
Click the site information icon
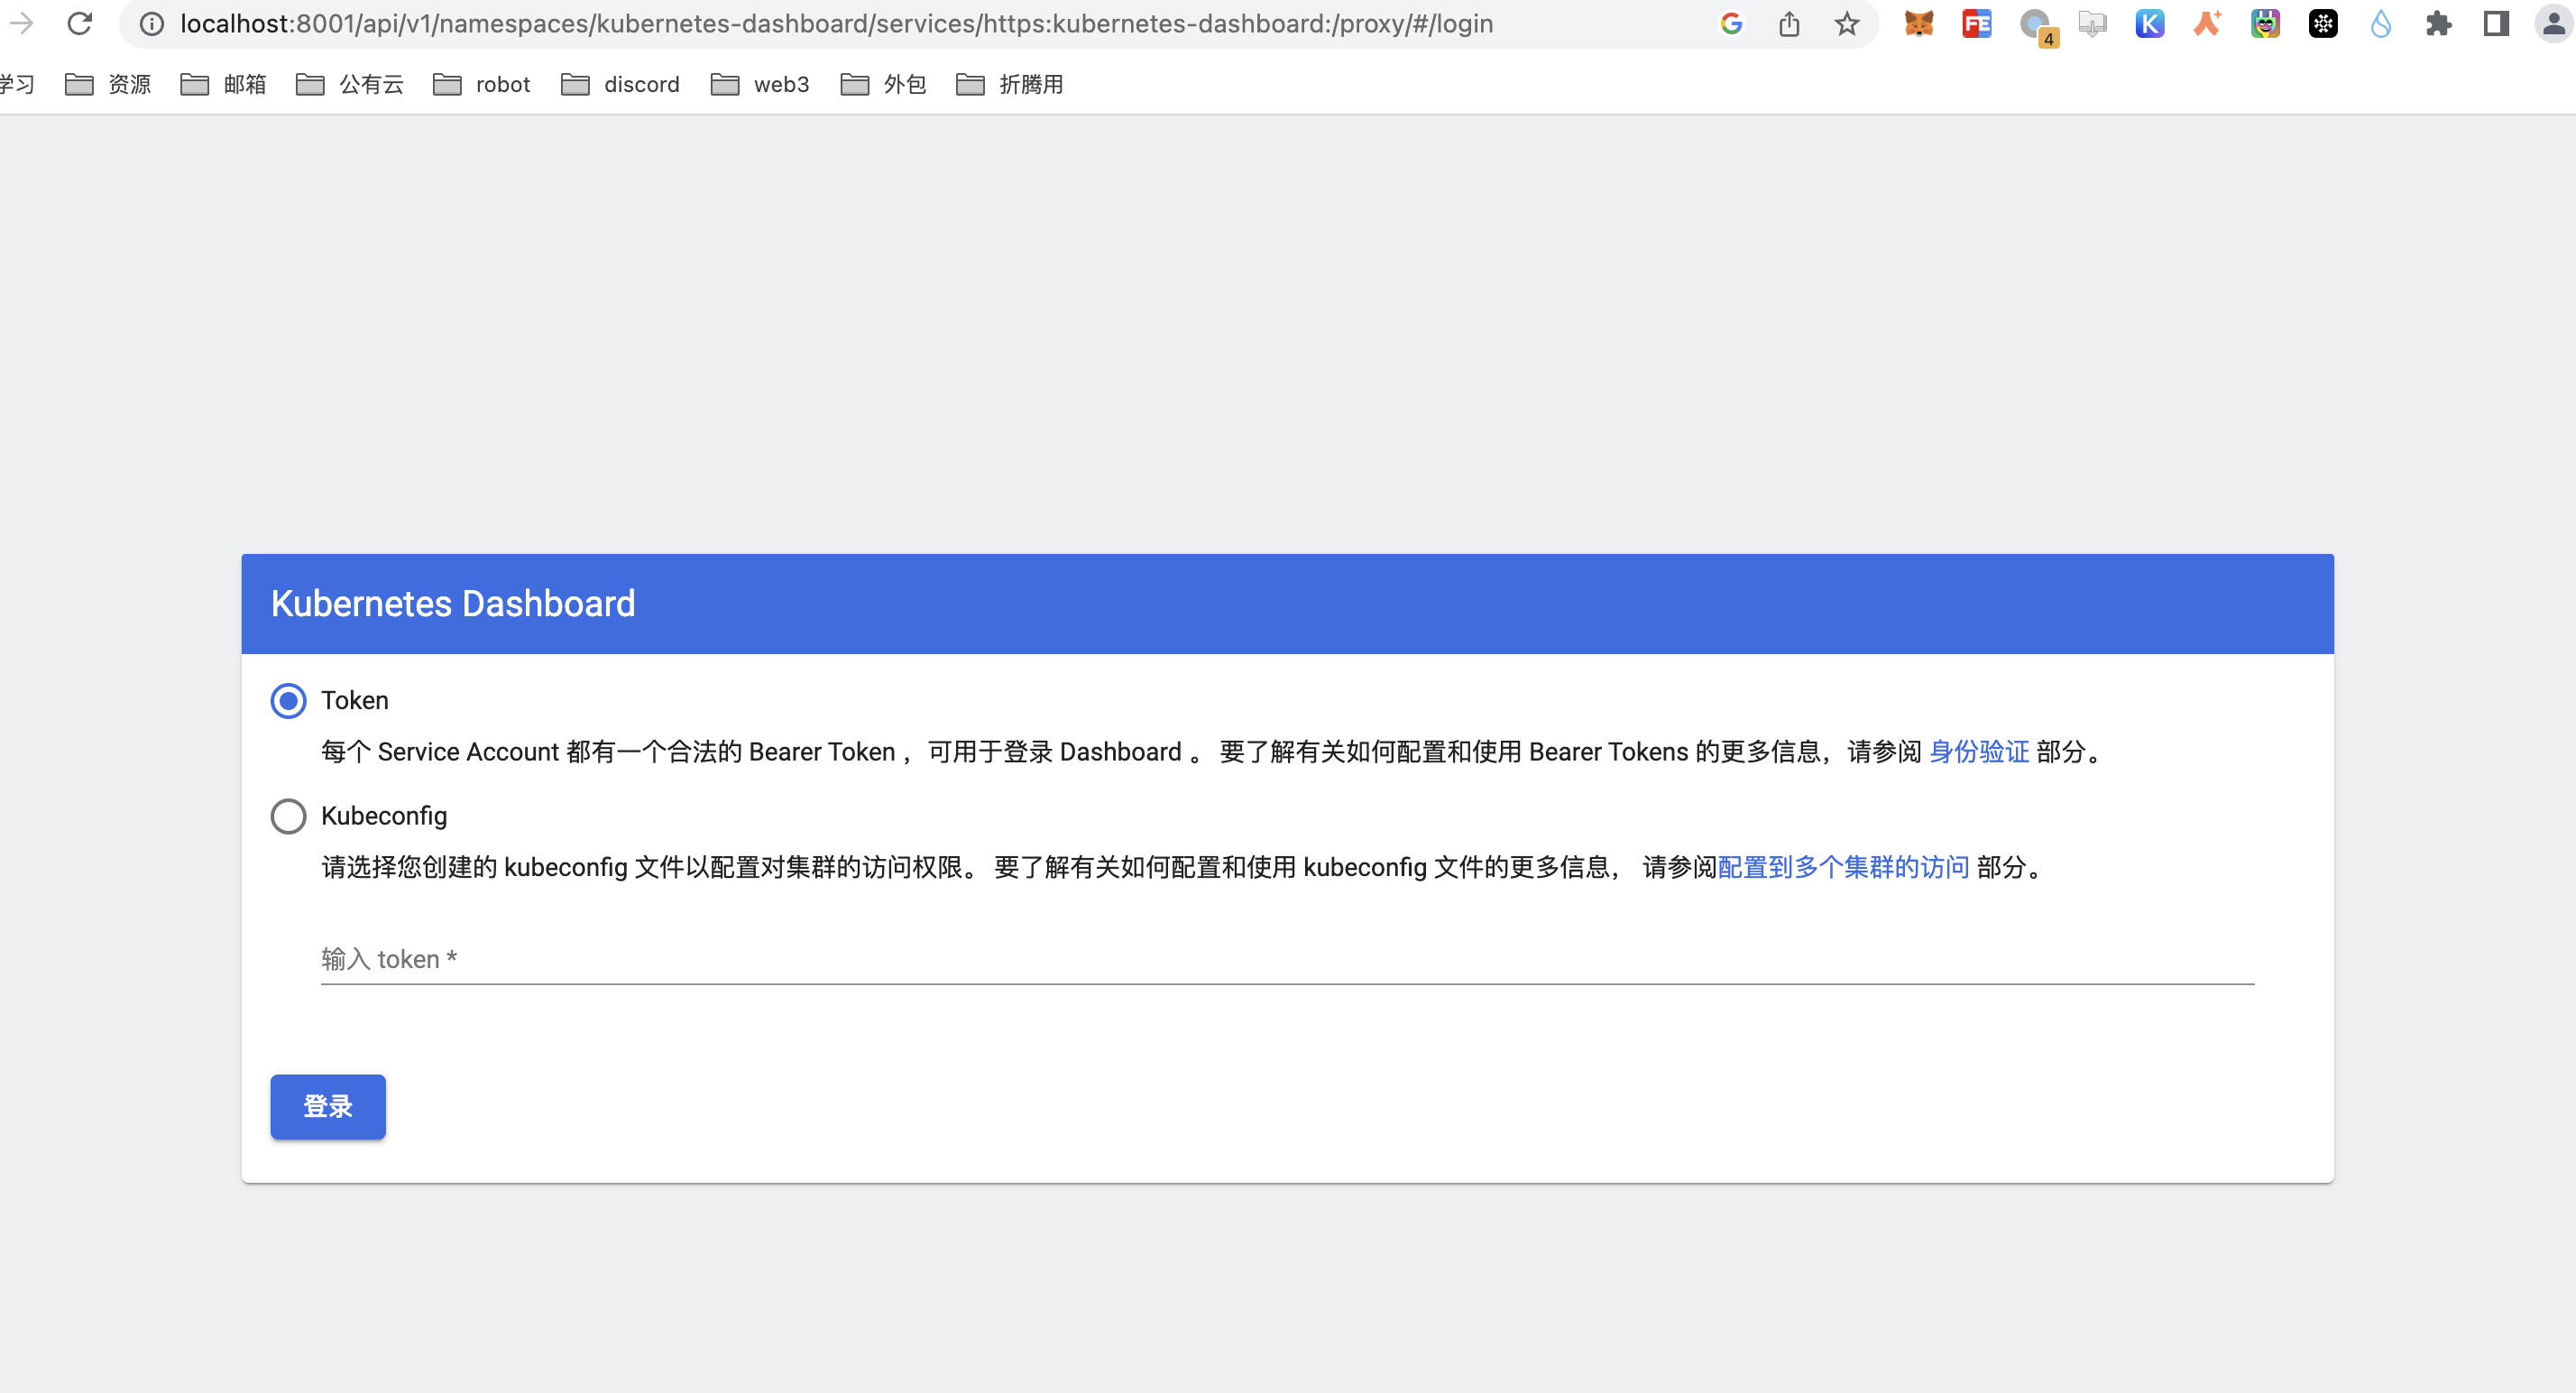point(151,23)
